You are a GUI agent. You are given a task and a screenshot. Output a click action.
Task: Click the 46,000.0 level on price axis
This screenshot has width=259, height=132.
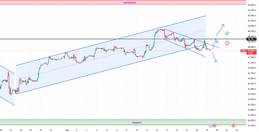pos(252,89)
